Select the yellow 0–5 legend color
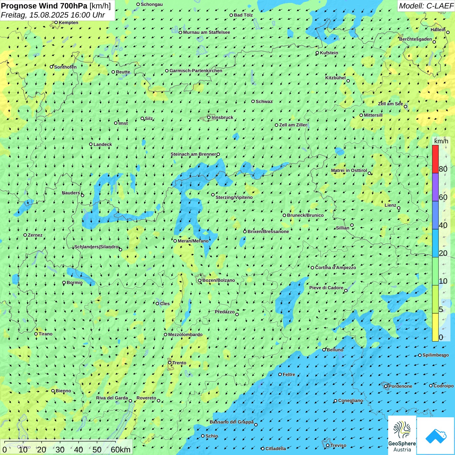 tap(435, 327)
